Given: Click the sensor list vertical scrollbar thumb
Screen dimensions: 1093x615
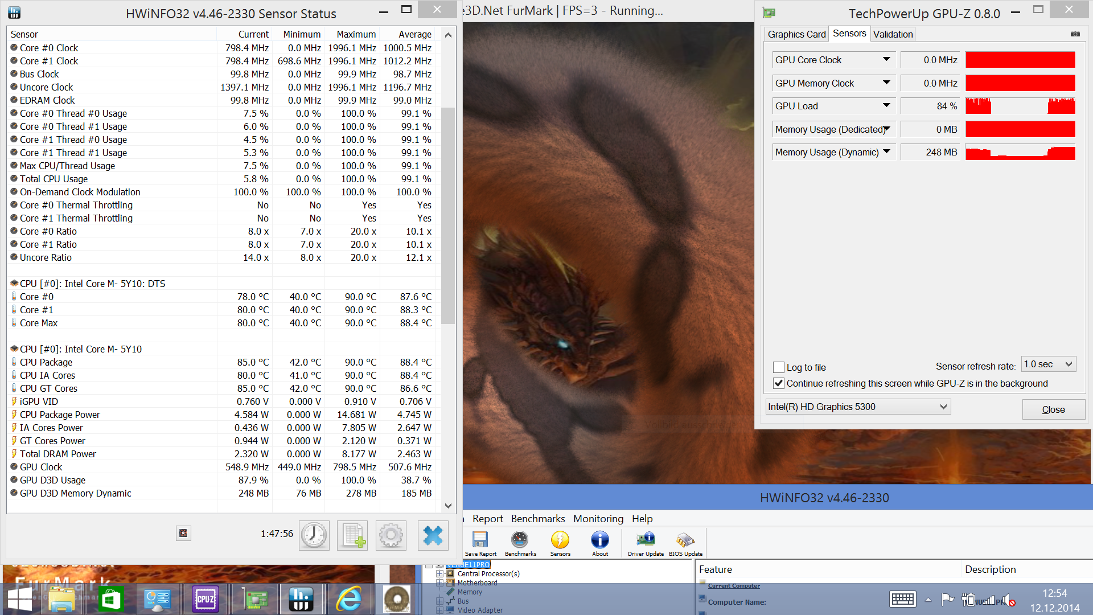Looking at the screenshot, I should click(448, 215).
